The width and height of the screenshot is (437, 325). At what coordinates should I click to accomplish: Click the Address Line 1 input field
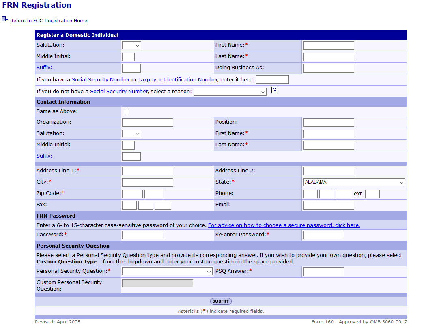(x=147, y=171)
